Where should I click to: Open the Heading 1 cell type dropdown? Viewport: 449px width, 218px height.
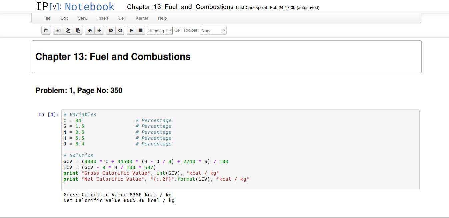160,31
